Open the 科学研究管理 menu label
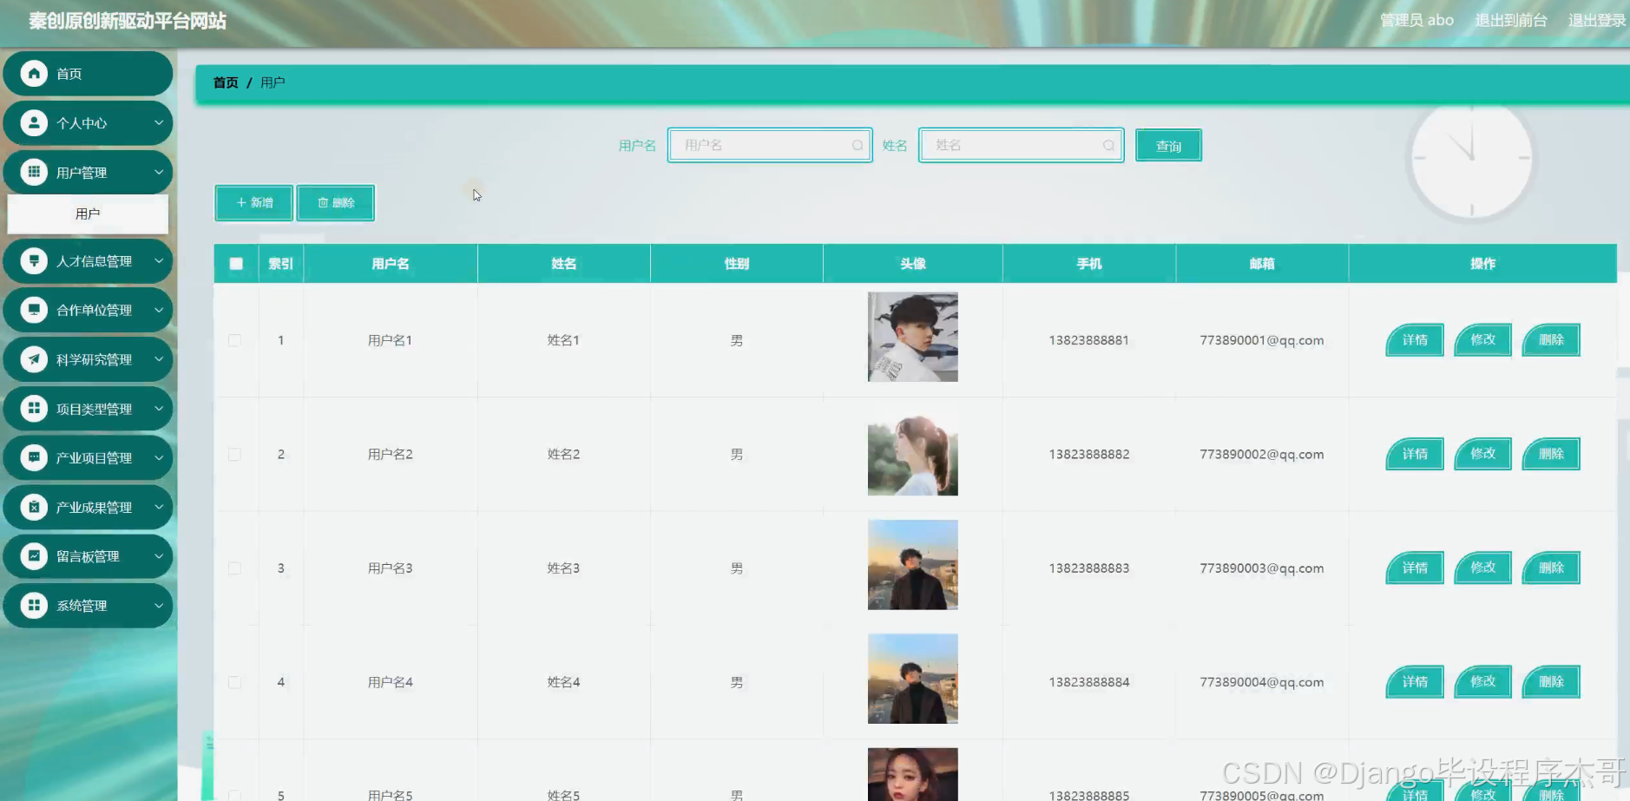 click(94, 360)
